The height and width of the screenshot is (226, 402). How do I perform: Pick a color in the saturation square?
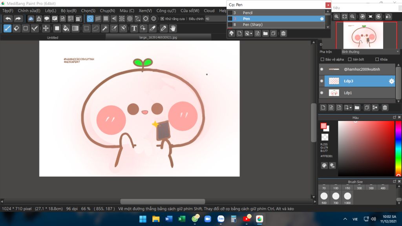point(366,148)
